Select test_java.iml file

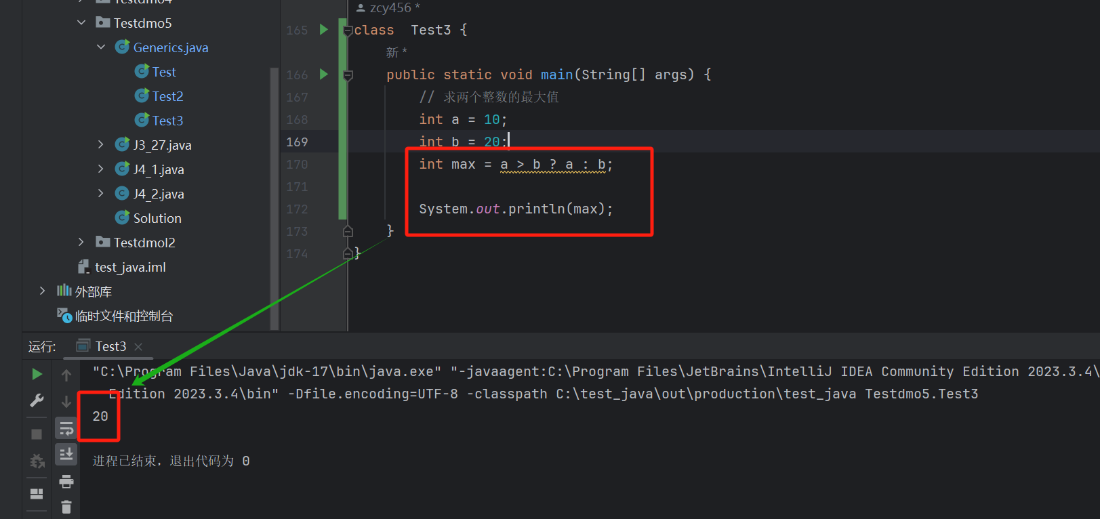pos(130,267)
